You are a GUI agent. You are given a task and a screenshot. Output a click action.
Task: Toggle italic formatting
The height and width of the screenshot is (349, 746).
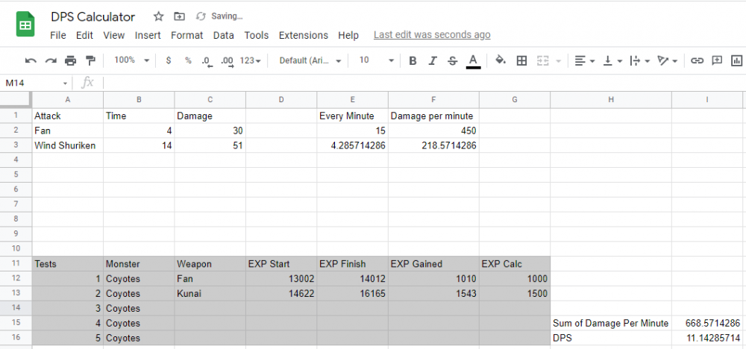coord(432,60)
